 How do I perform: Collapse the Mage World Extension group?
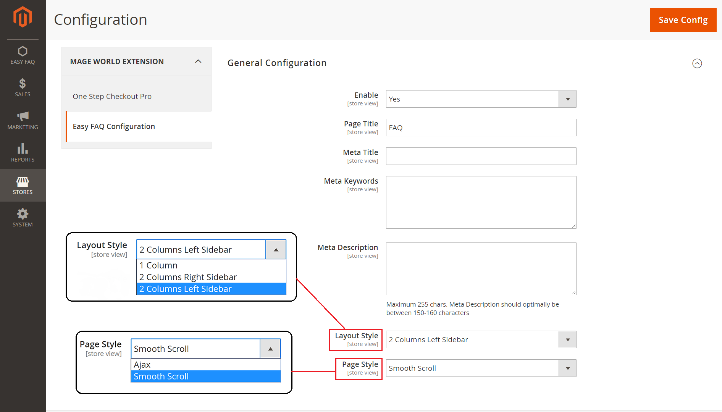[x=198, y=61]
